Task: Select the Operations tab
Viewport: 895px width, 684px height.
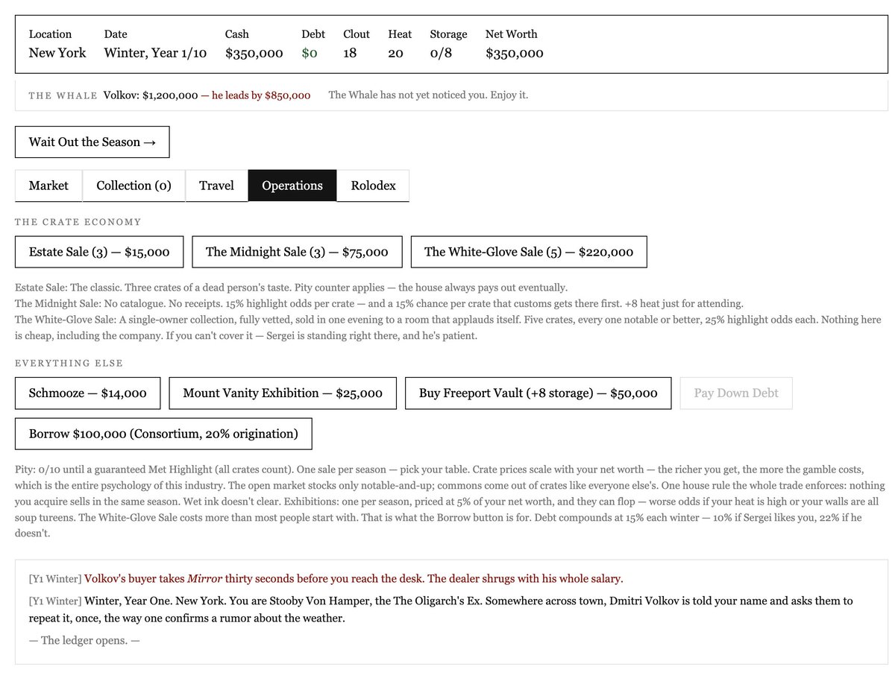Action: click(x=292, y=186)
